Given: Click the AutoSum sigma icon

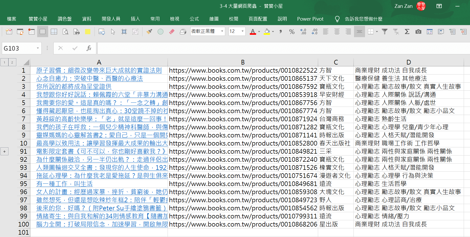Looking at the screenshot, I should point(407,32).
